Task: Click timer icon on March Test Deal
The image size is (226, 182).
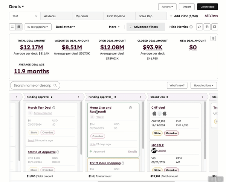Action: coord(54,108)
